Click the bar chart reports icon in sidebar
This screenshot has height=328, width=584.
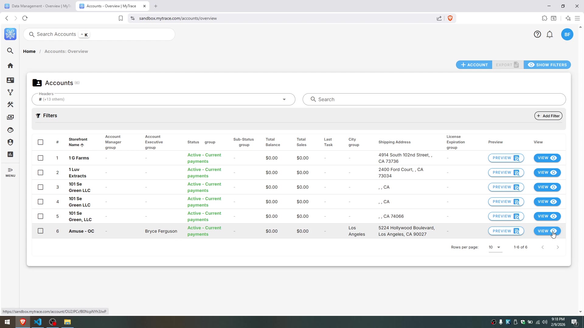pyautogui.click(x=10, y=154)
